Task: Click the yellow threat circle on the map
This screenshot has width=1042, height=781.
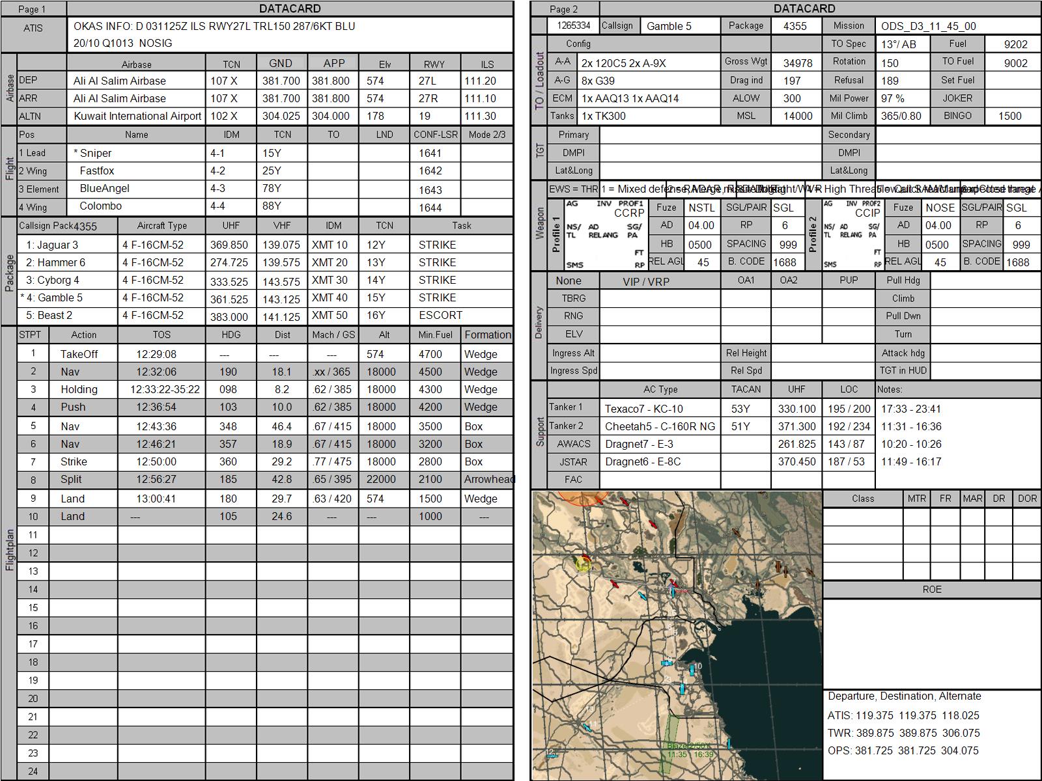Action: tap(584, 564)
